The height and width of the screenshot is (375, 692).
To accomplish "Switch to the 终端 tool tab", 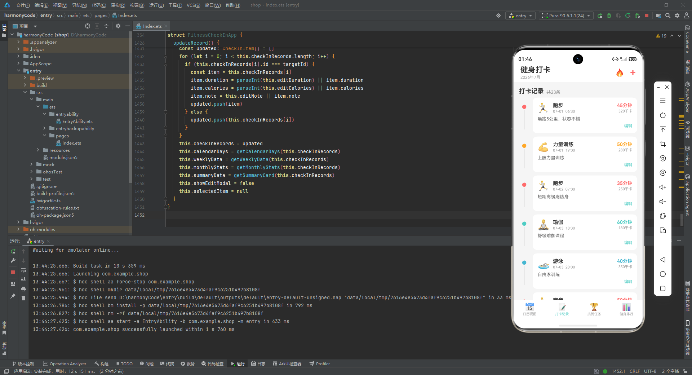I will click(x=167, y=364).
